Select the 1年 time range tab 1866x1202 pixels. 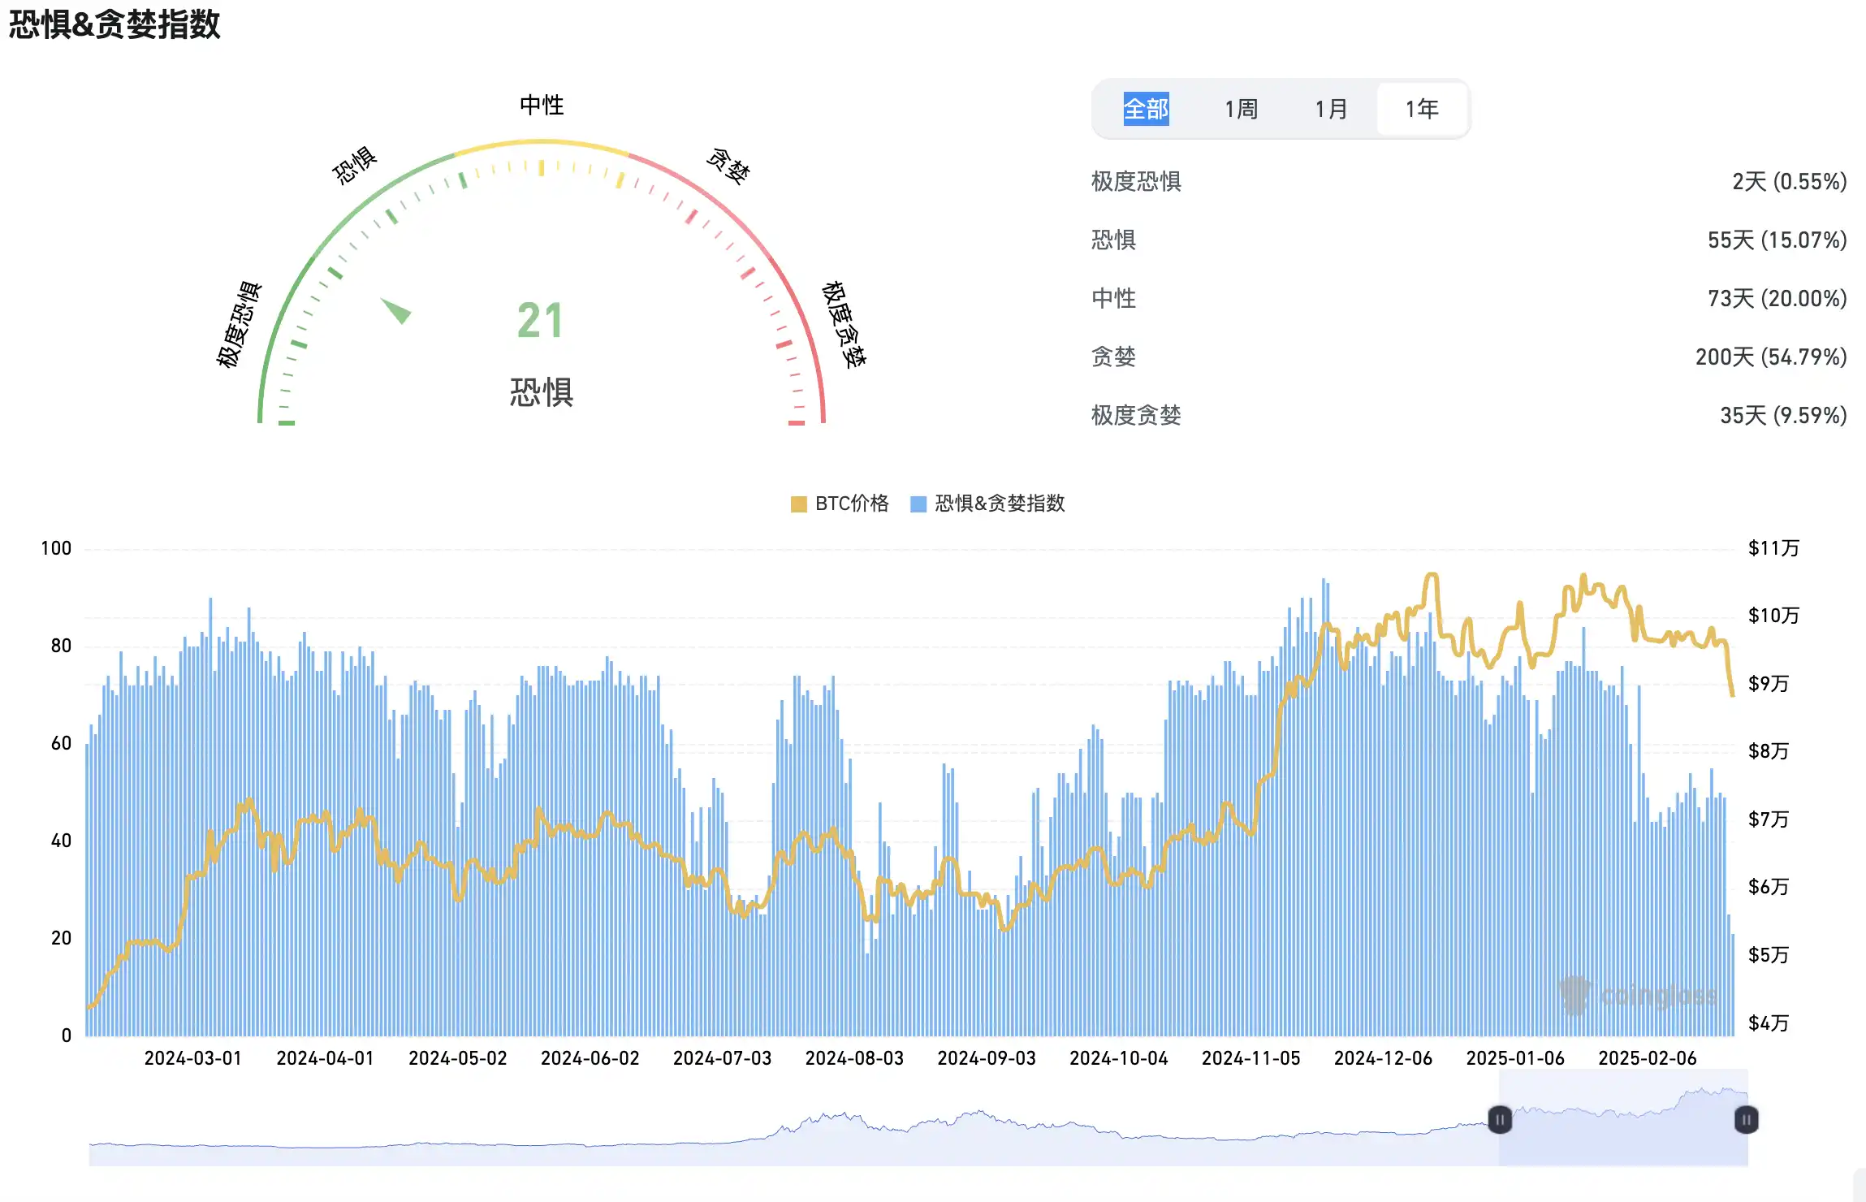[1422, 109]
